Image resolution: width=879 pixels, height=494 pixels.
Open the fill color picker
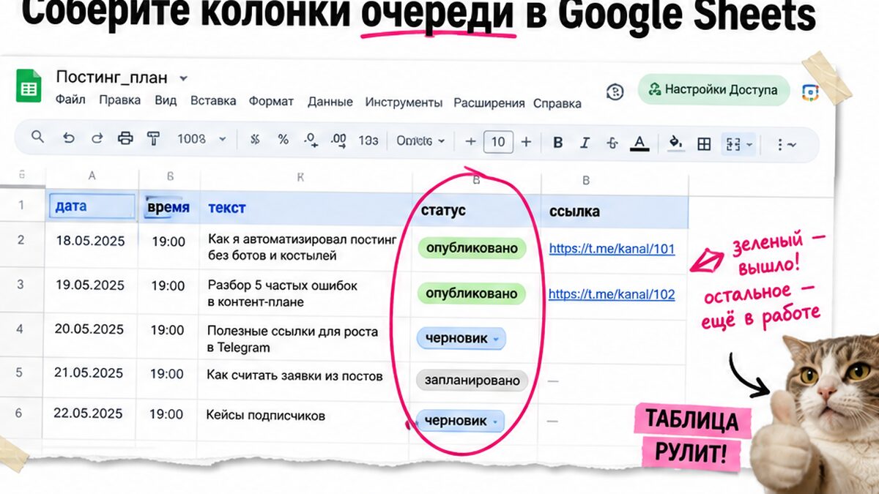pyautogui.click(x=676, y=143)
